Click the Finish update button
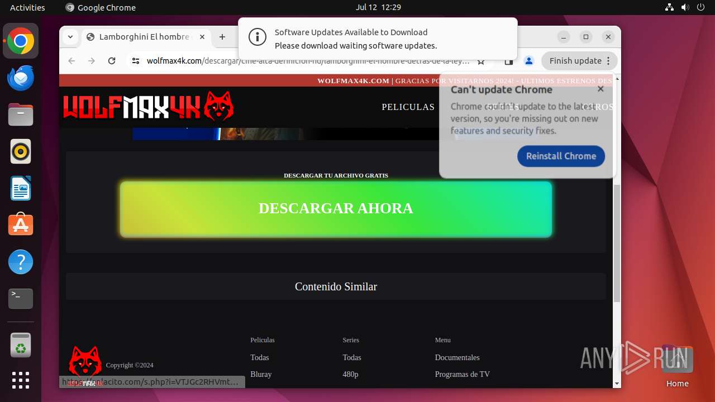 click(579, 61)
